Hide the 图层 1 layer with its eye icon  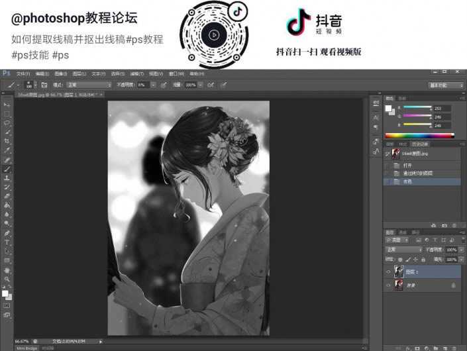pos(388,271)
